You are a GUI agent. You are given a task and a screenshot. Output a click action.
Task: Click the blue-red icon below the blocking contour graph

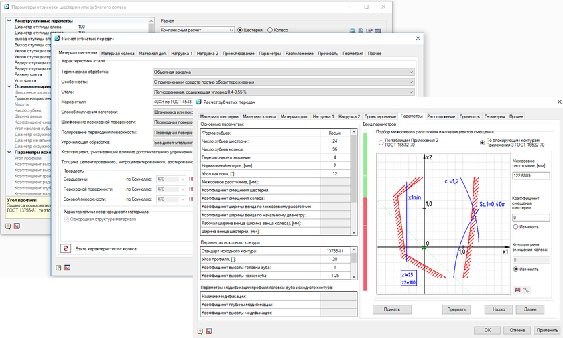click(517, 290)
